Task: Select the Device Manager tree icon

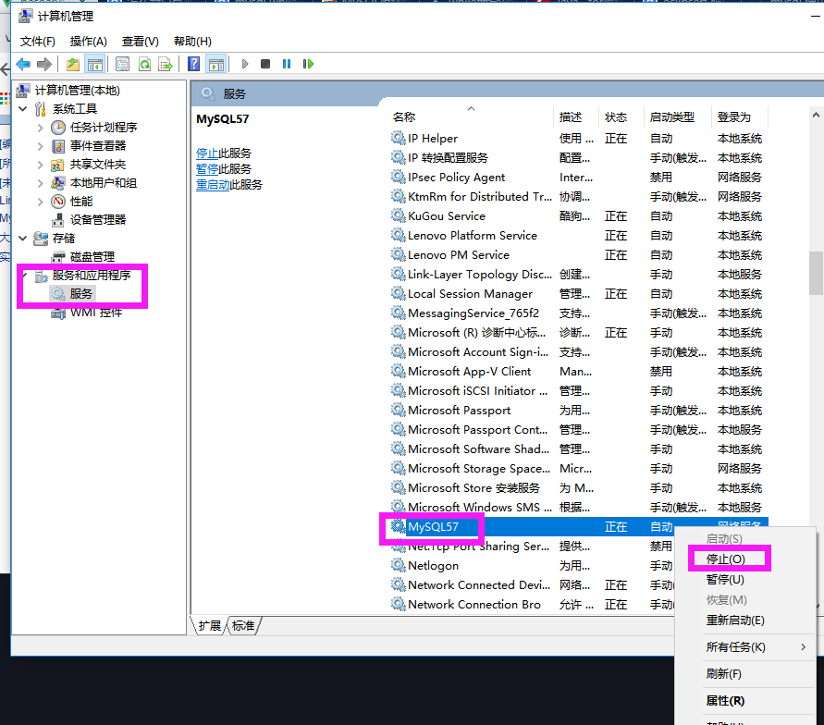Action: [x=58, y=219]
